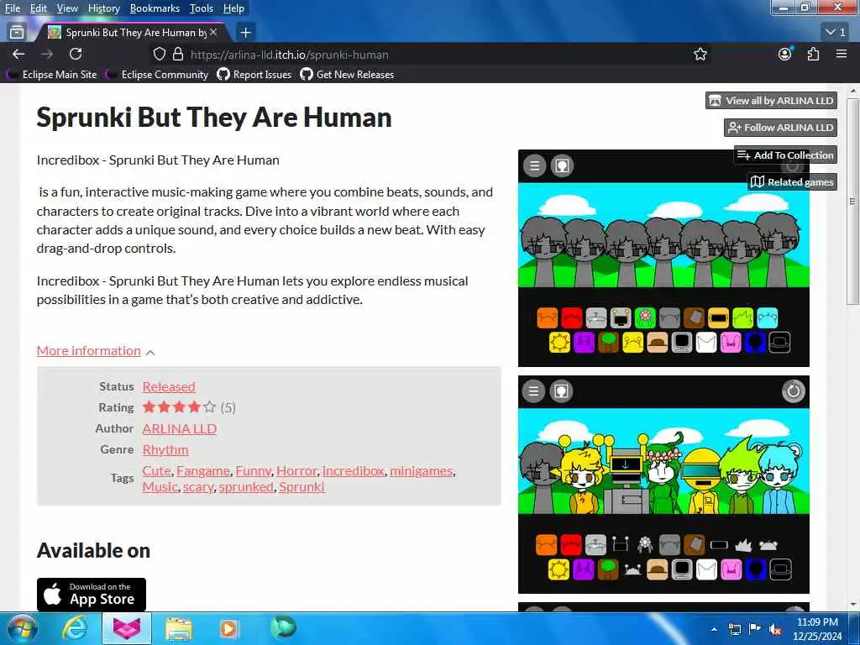Open the Rhythm genre link
Viewport: 860px width, 645px height.
[x=165, y=450]
